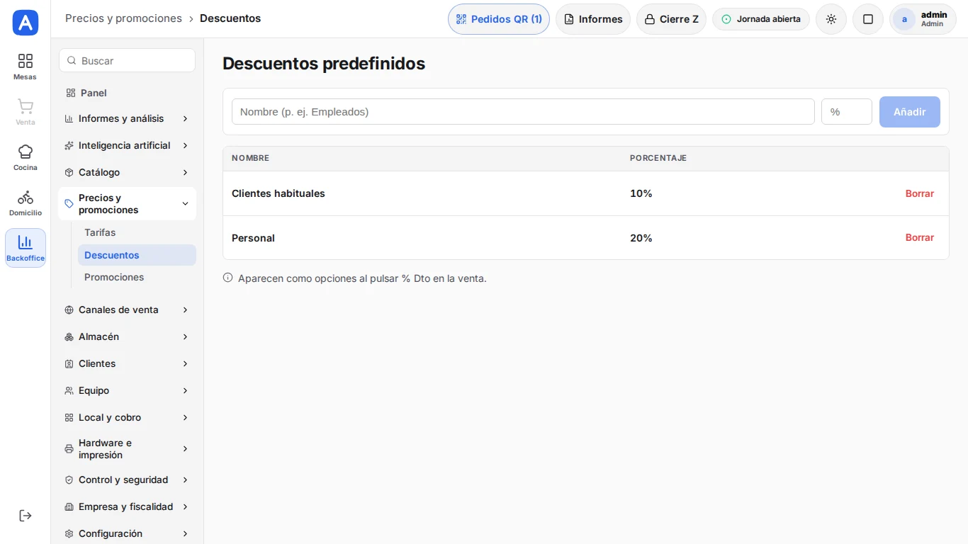Expand the Clientes section

click(x=127, y=363)
